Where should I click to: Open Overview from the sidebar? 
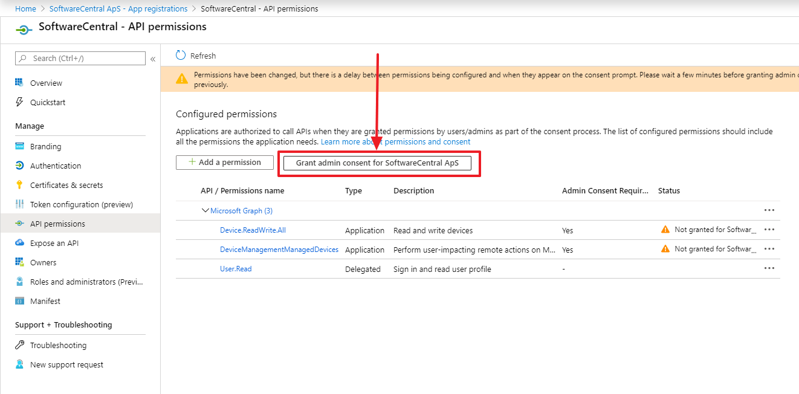point(46,83)
